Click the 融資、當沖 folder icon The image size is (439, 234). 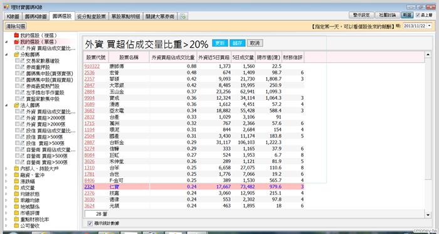point(16,175)
